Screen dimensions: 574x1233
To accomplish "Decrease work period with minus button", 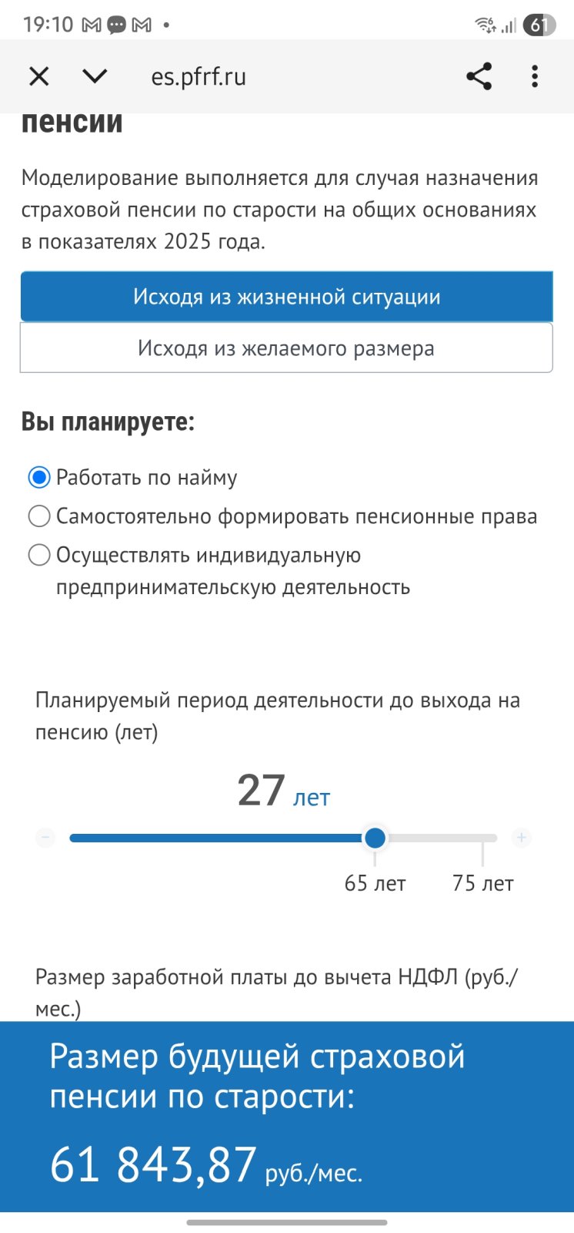I will click(x=45, y=838).
